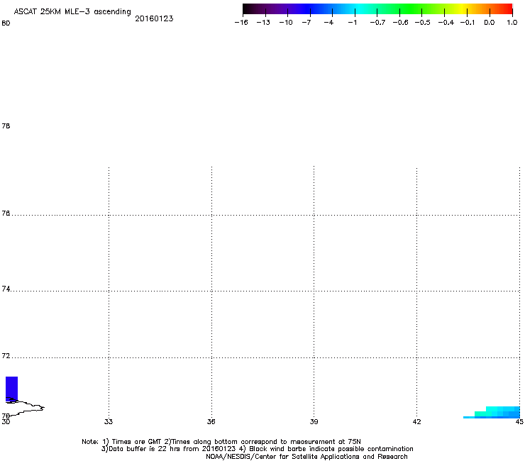Click the latitude label 72
Screen dimensions: 525x461
6,356
